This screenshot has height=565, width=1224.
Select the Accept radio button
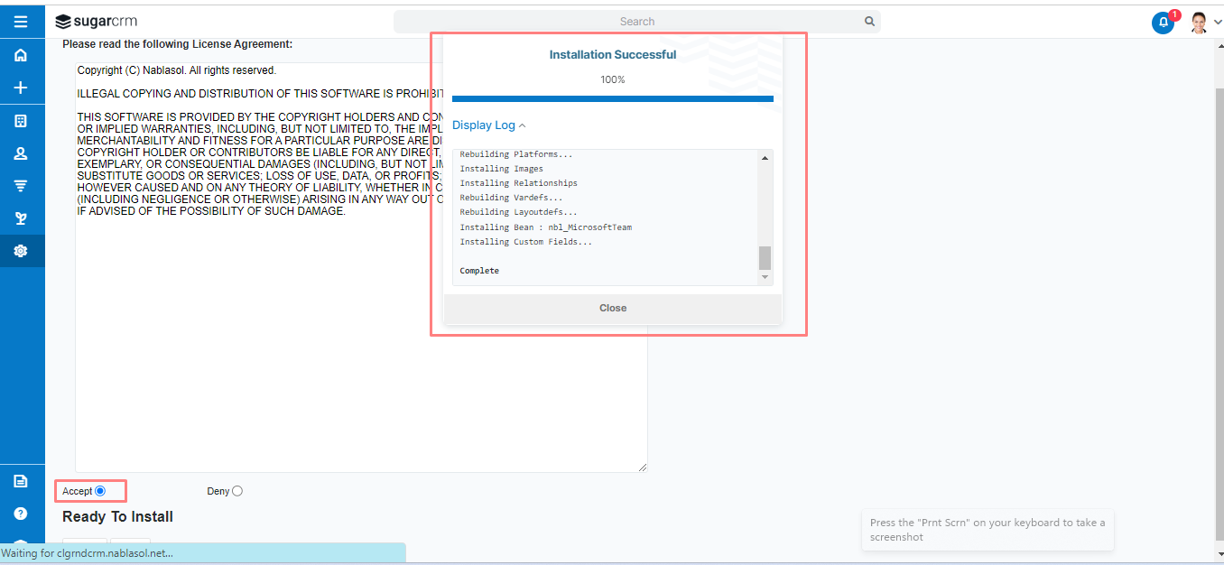point(100,491)
